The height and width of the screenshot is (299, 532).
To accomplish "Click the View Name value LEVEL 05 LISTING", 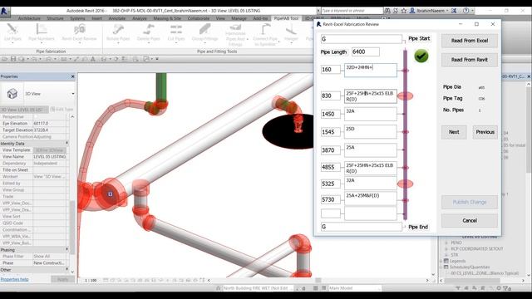I will (x=50, y=157).
